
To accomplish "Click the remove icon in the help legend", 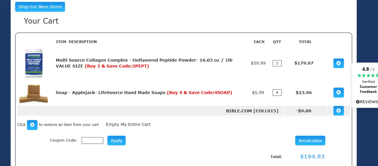I will pyautogui.click(x=32, y=125).
